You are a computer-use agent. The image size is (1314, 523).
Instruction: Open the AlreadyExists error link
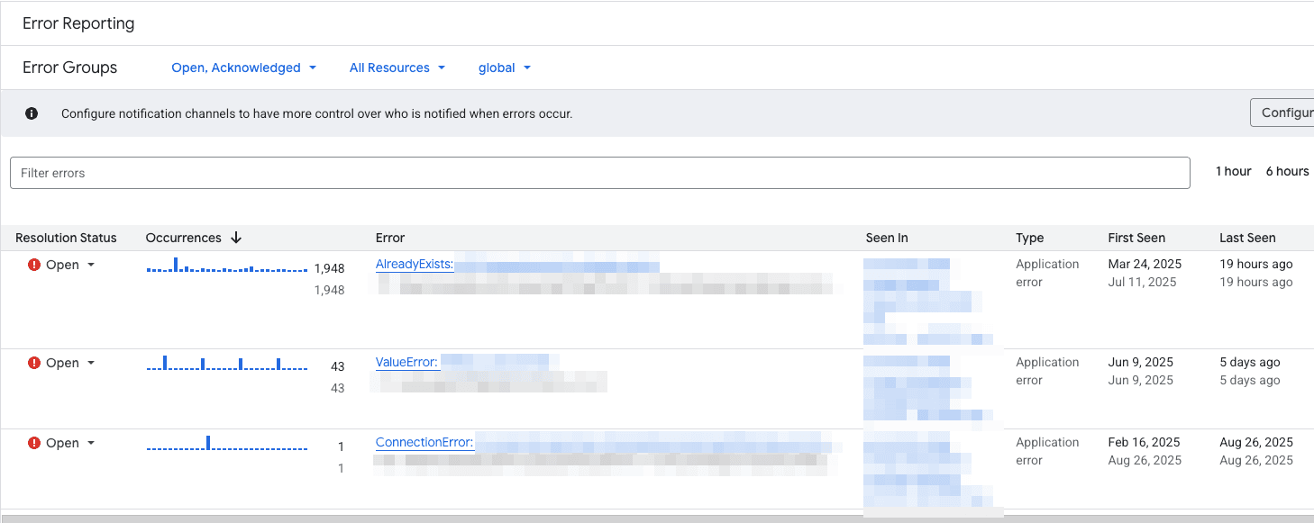pyautogui.click(x=414, y=264)
